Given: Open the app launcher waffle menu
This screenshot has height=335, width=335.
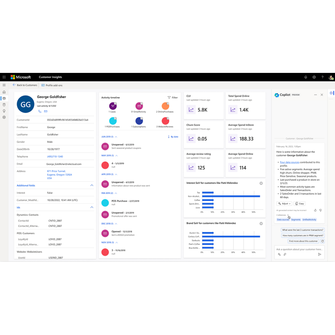Looking at the screenshot, I should tap(4, 77).
